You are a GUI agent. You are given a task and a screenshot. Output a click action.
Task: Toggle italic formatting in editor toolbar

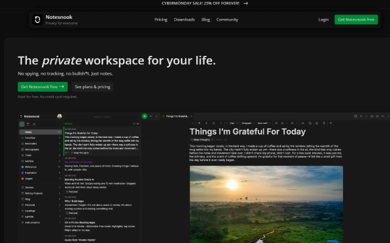[206, 123]
